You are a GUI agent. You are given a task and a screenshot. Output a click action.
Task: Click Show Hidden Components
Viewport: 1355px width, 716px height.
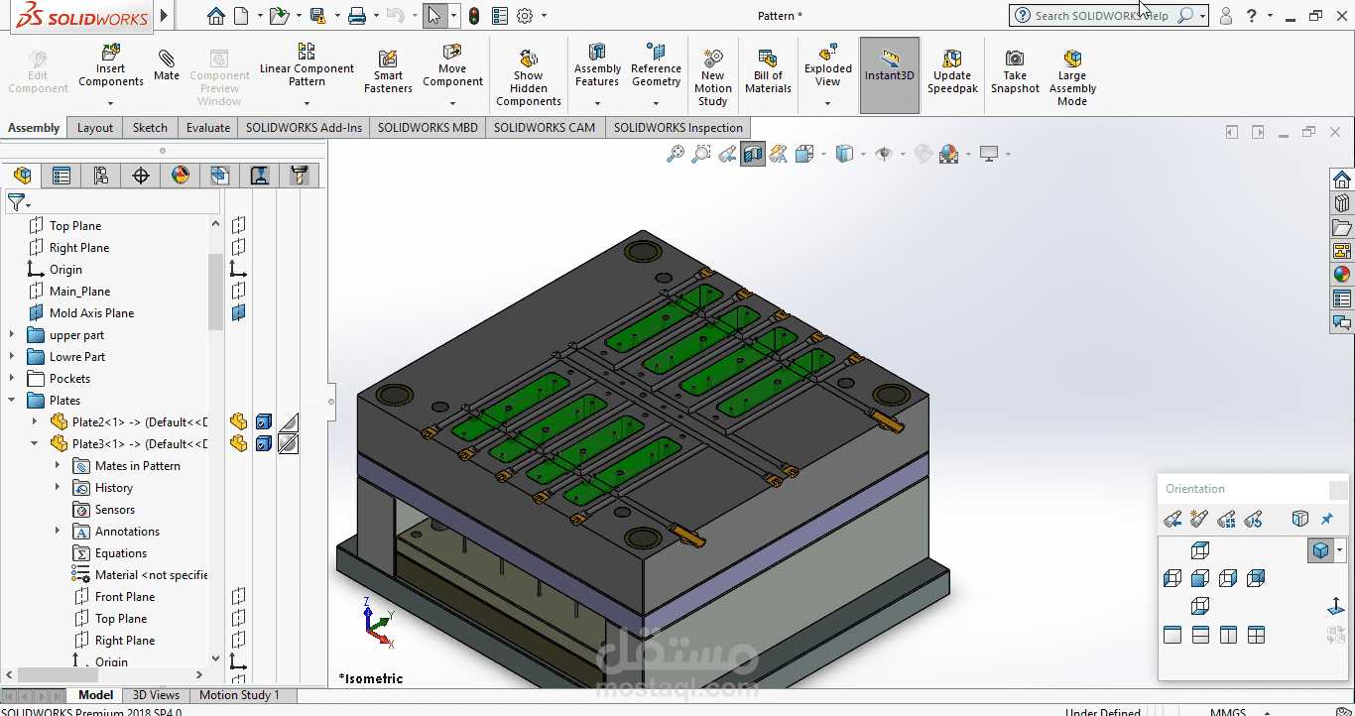[529, 77]
